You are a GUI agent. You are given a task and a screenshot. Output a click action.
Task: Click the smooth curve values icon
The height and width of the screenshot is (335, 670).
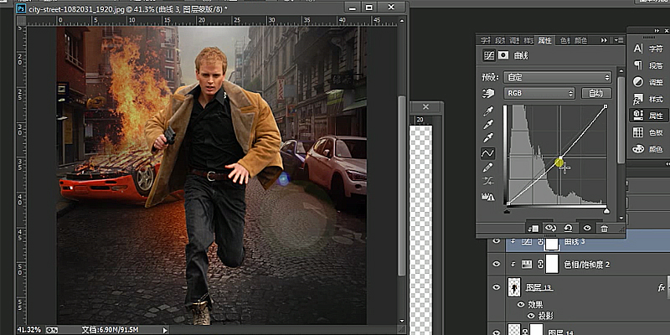488,182
